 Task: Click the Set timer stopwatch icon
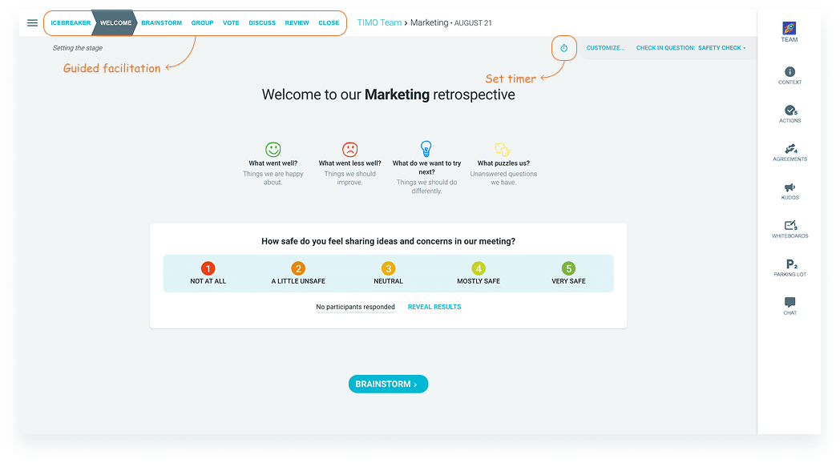[564, 48]
